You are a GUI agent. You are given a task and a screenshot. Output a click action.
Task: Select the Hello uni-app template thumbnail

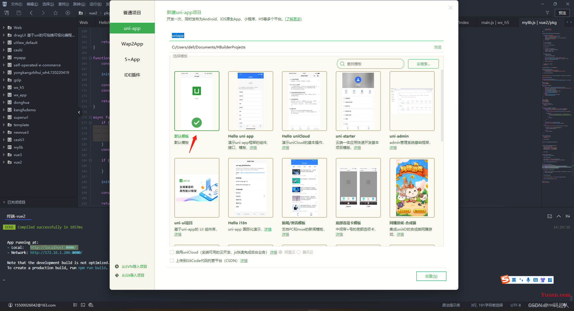tap(251, 101)
